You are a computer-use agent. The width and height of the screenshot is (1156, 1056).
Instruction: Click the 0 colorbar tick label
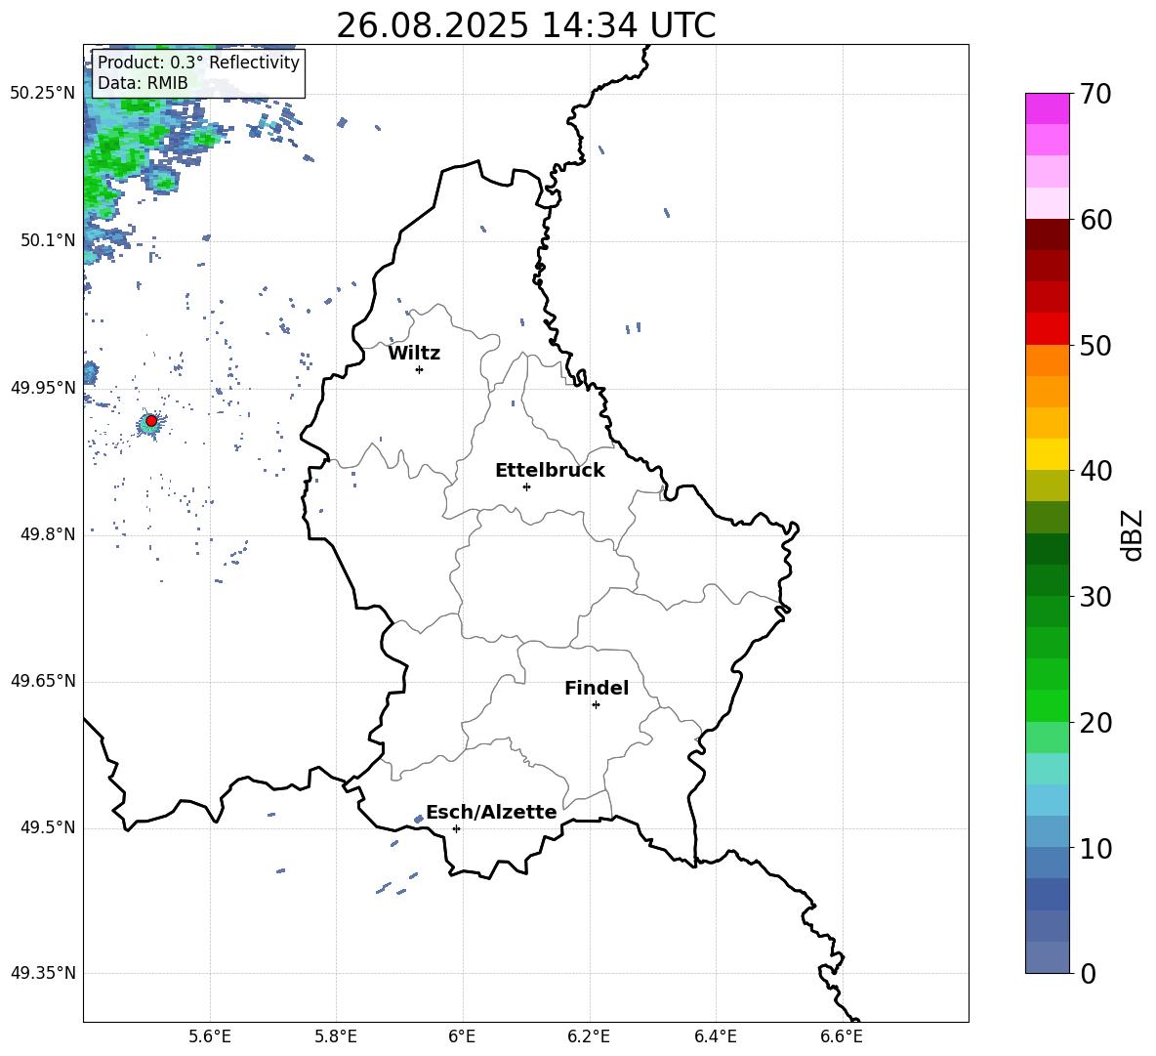pos(1089,974)
